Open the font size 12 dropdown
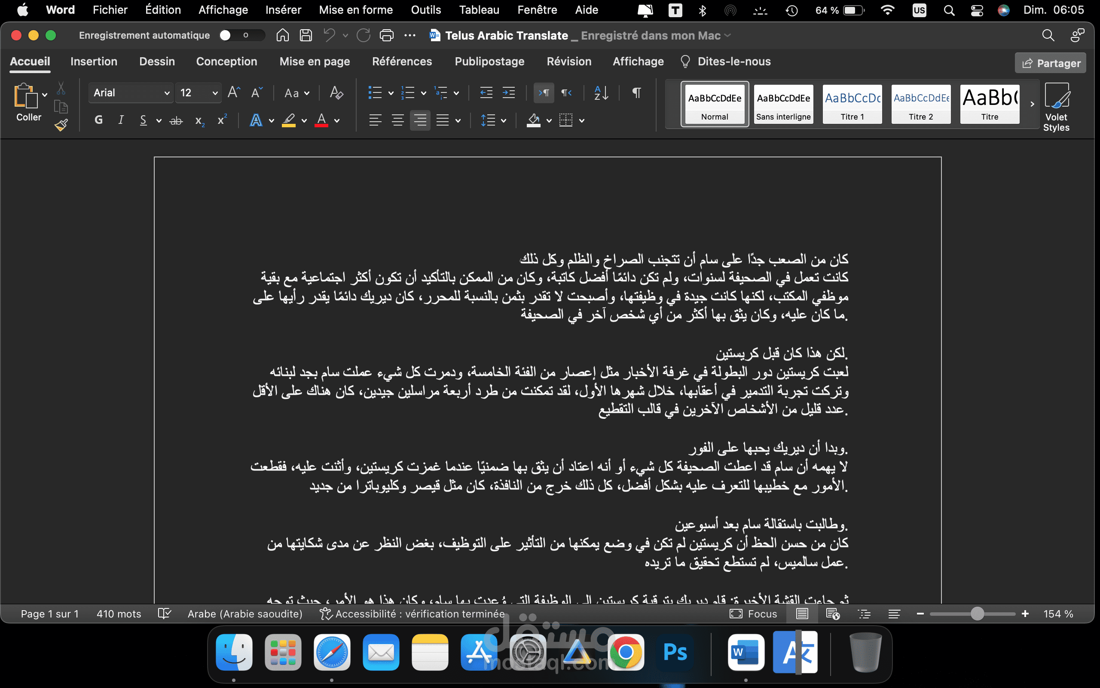Image resolution: width=1100 pixels, height=688 pixels. click(215, 93)
